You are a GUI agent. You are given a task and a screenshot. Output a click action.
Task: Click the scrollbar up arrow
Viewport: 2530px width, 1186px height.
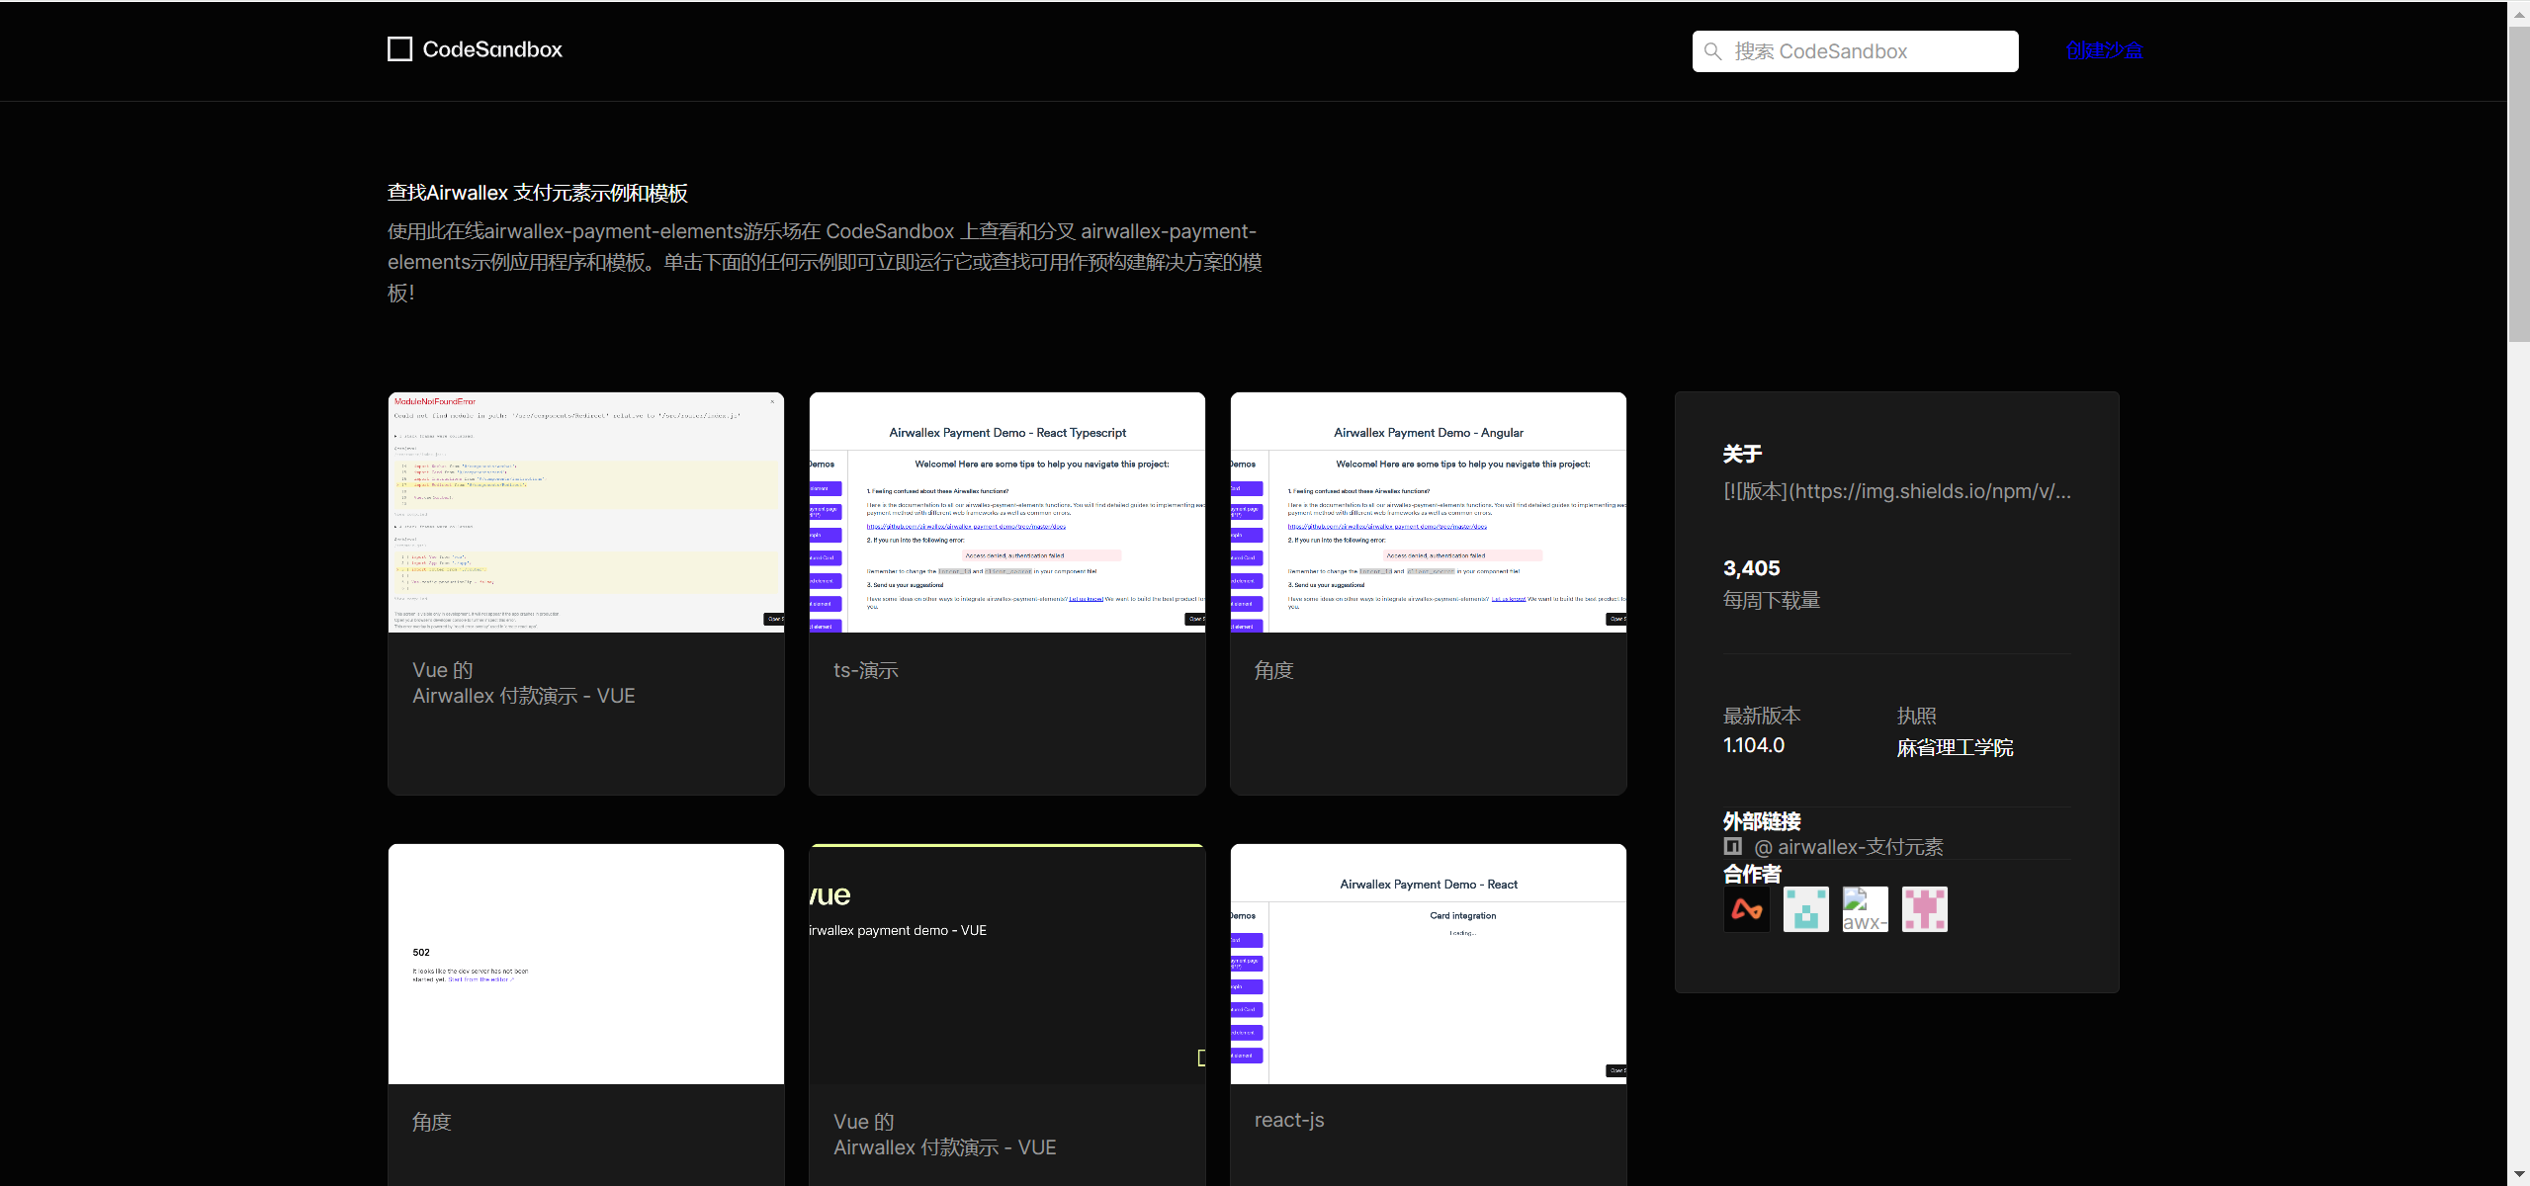pos(2518,14)
